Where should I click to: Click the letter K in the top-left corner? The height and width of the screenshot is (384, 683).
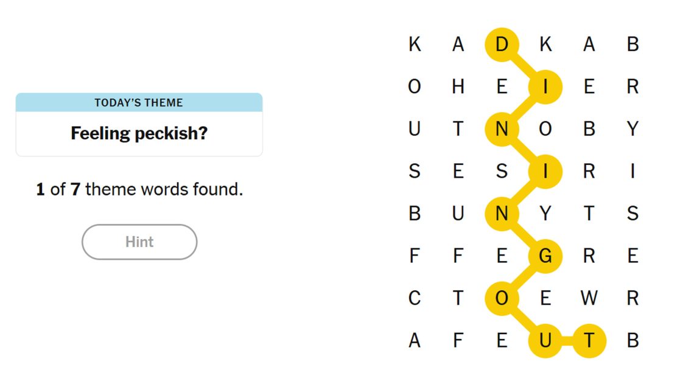point(415,43)
